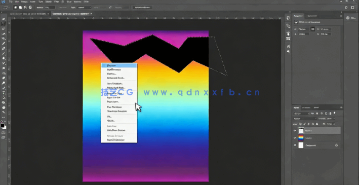
Task: Switch to the Properties panel tab
Action: pyautogui.click(x=298, y=16)
